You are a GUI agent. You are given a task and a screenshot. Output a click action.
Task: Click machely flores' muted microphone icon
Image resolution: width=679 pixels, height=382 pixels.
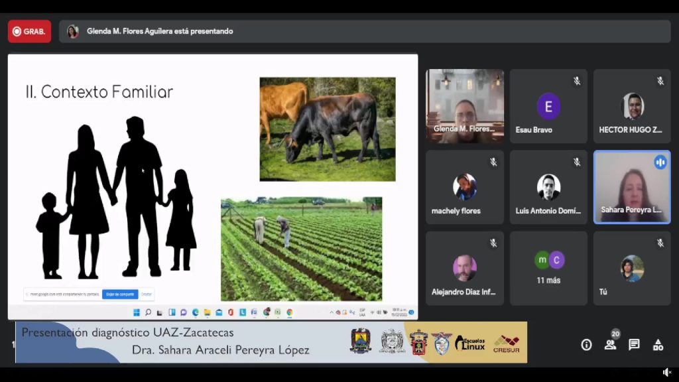493,162
